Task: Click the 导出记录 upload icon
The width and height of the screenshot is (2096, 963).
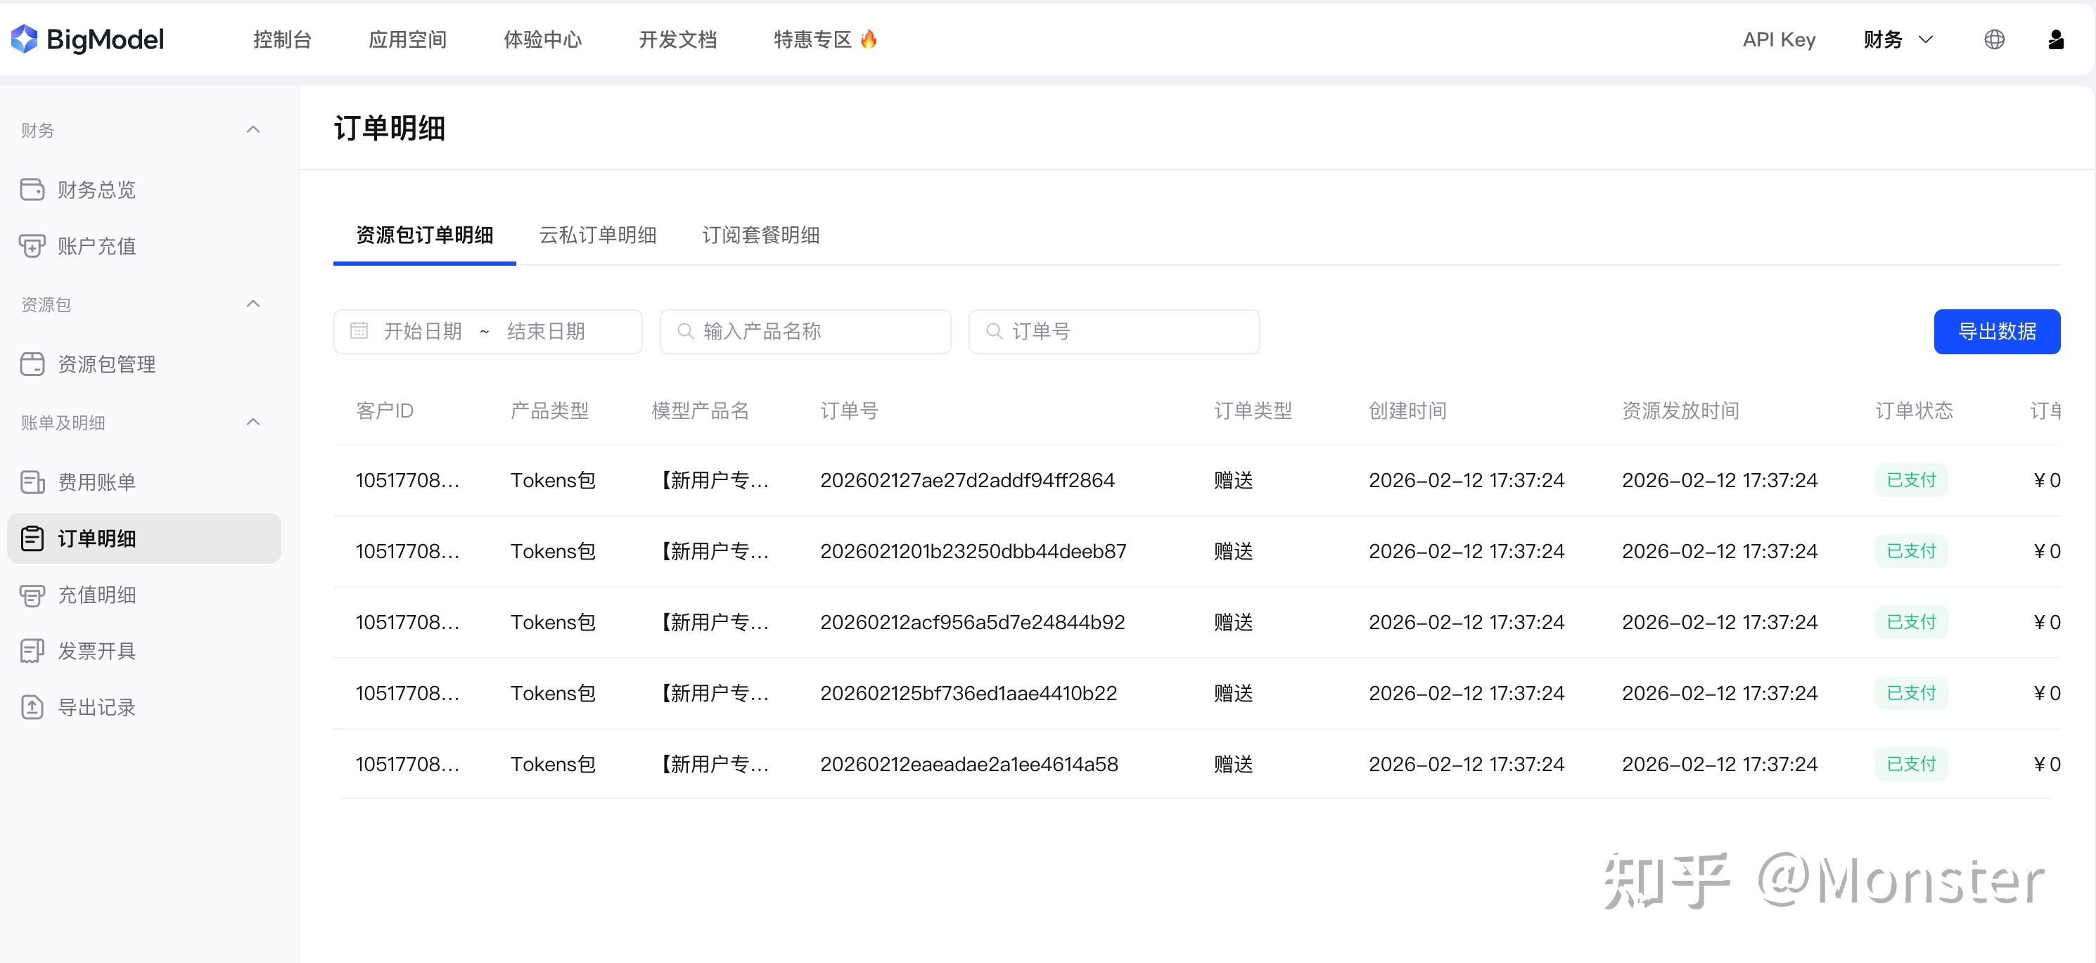Action: point(32,708)
